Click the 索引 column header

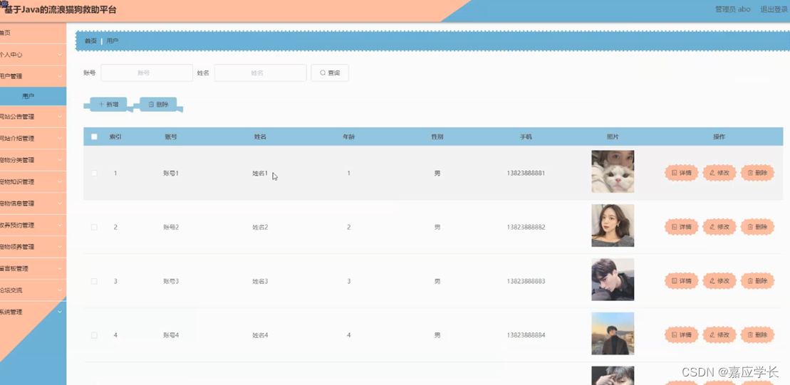(x=115, y=137)
